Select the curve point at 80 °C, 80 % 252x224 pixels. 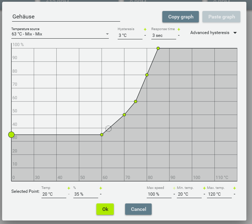[x=147, y=75]
